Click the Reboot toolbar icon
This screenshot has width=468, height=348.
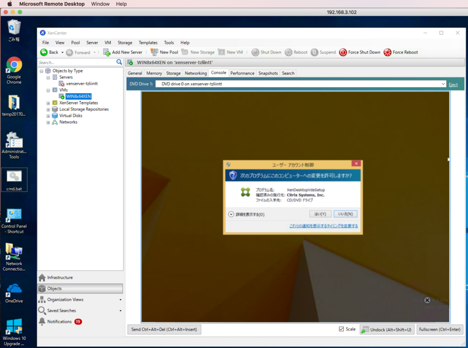pos(288,53)
